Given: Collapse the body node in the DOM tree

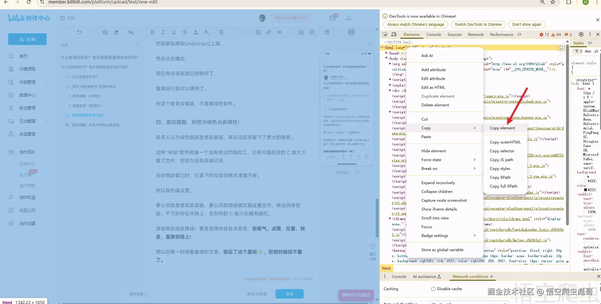Looking at the screenshot, I should coord(386,58).
